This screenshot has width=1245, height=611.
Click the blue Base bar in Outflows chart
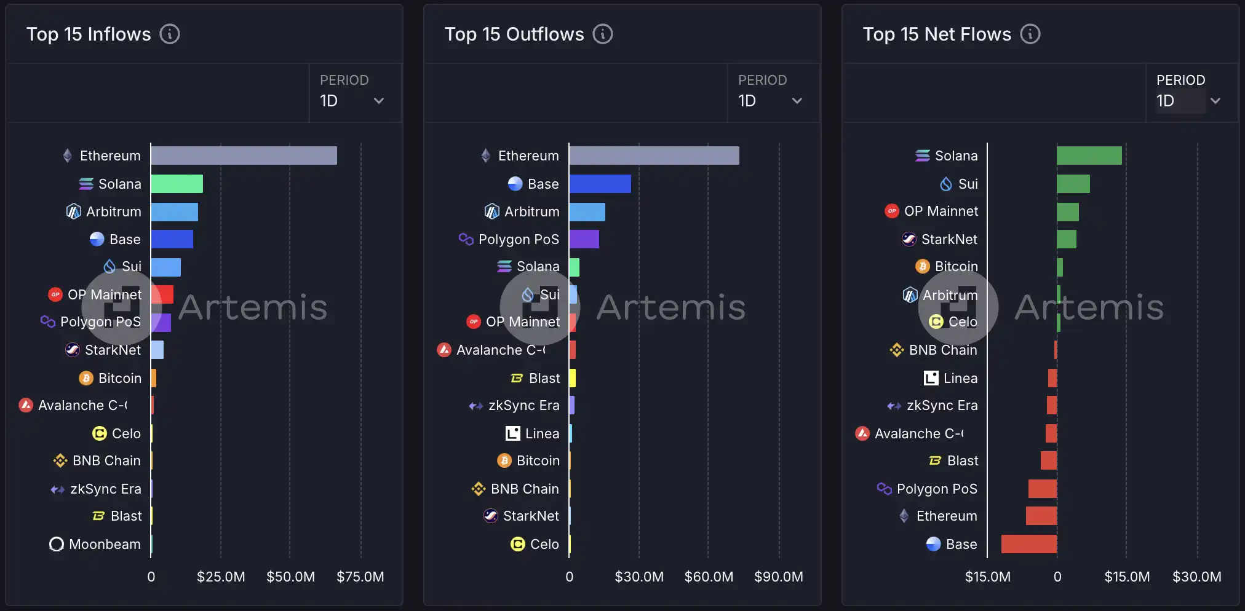pyautogui.click(x=600, y=184)
